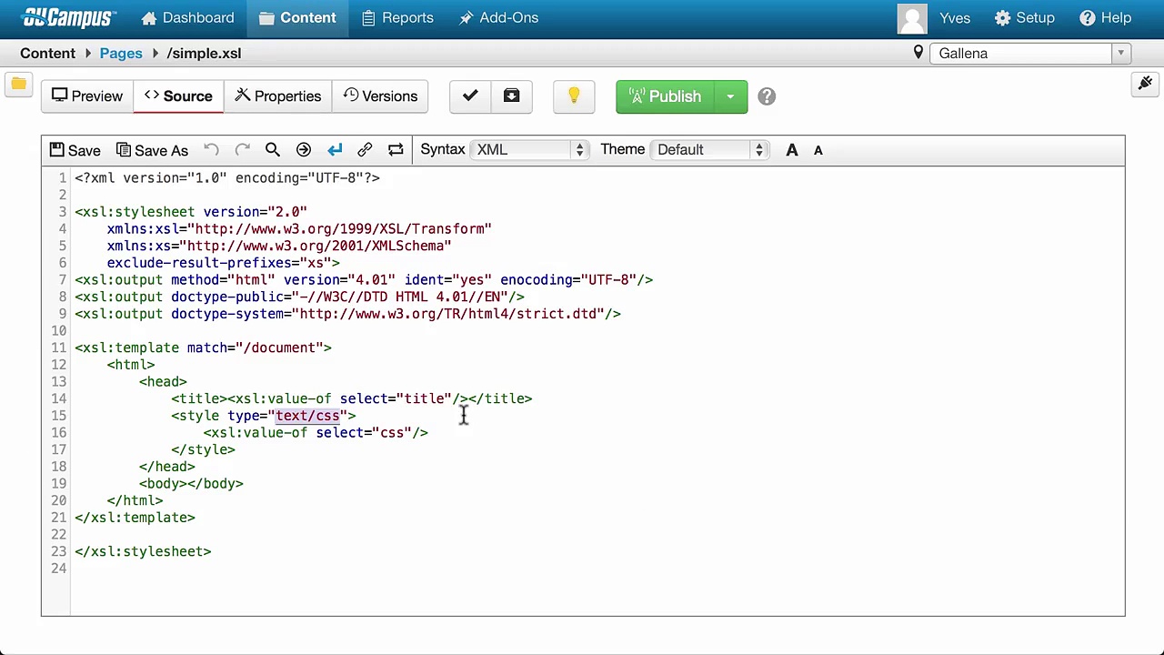Open the Add-Ons menu

click(498, 18)
